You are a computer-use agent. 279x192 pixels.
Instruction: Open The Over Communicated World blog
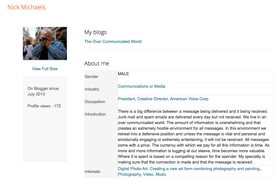click(113, 41)
